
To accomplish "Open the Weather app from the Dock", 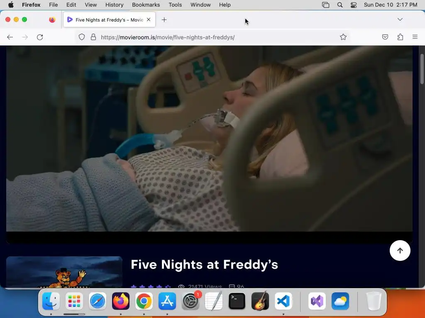I will pos(340,301).
